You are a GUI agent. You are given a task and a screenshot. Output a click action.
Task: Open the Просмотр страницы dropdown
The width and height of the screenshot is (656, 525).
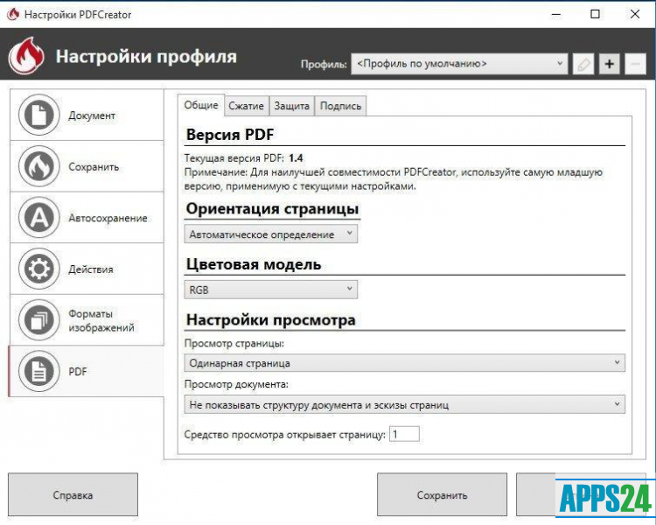tap(405, 363)
